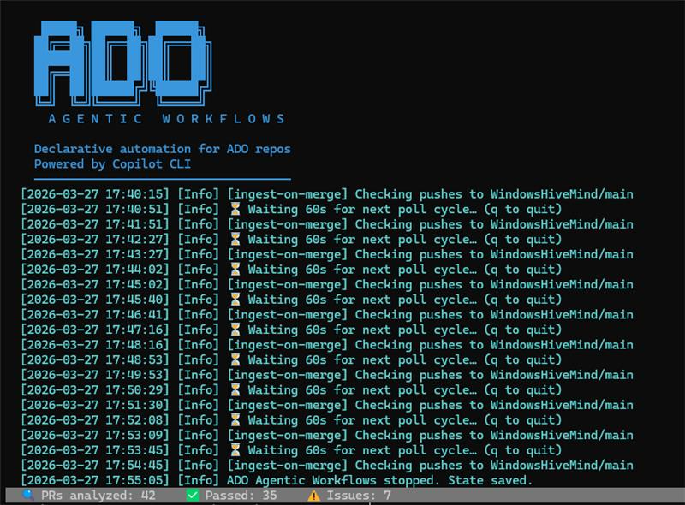Click the magnifier icon beside PRs analyzed

tap(28, 496)
